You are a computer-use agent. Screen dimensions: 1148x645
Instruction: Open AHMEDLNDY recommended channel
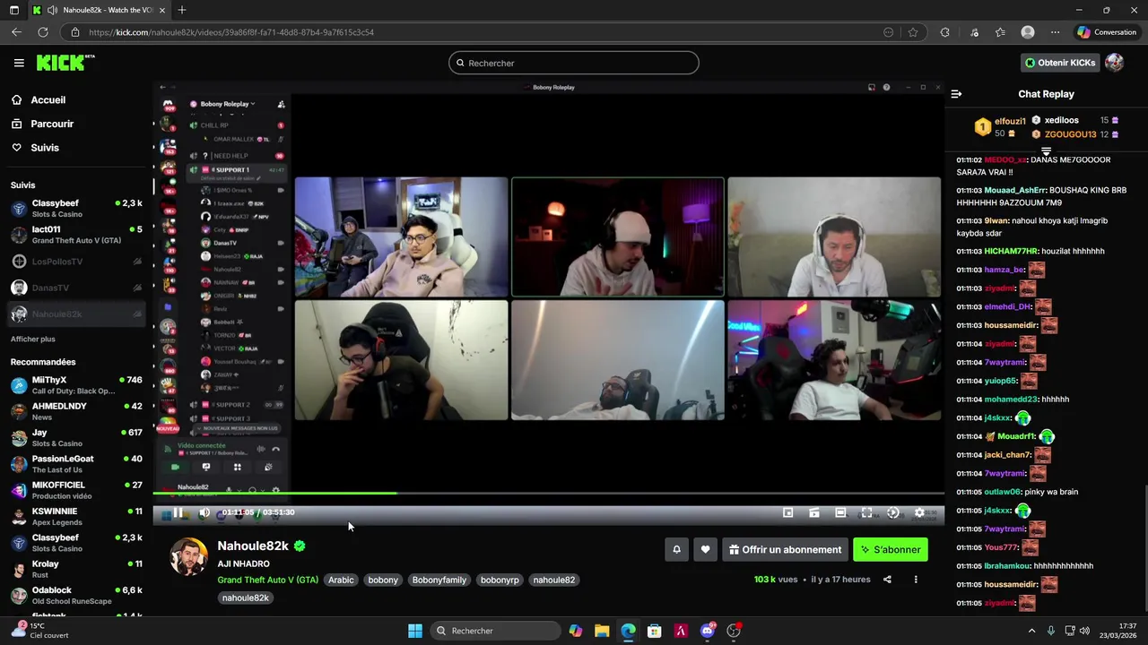76,411
